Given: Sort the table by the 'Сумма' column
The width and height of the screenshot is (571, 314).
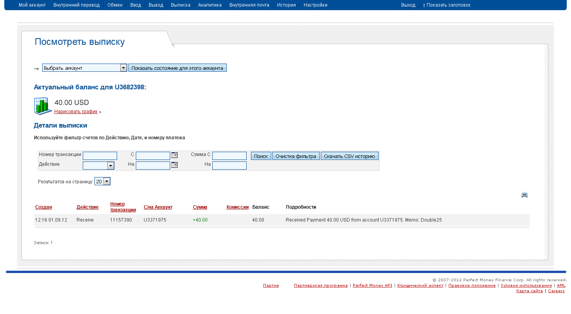Looking at the screenshot, I should [x=200, y=207].
